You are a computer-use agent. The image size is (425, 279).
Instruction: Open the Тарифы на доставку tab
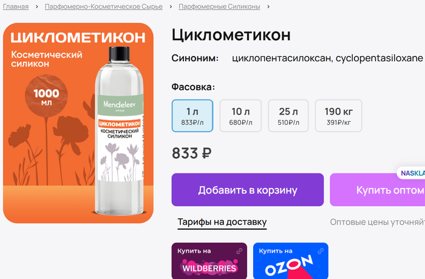click(222, 223)
